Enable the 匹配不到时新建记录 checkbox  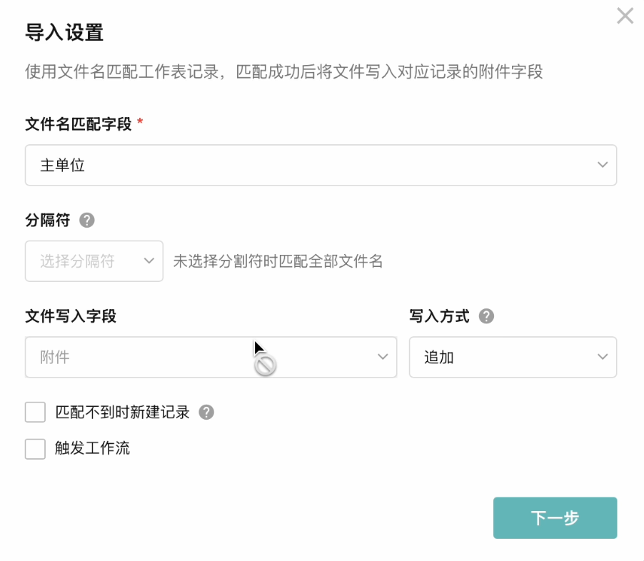tap(35, 412)
